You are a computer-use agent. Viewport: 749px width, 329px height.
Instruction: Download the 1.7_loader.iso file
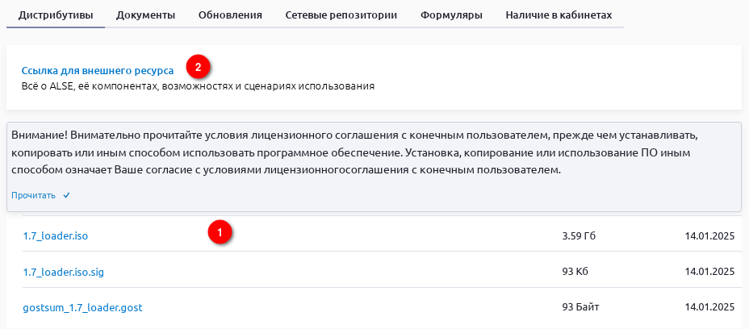[55, 236]
